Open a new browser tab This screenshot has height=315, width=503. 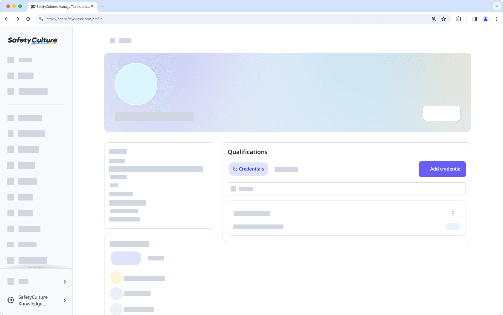[103, 6]
